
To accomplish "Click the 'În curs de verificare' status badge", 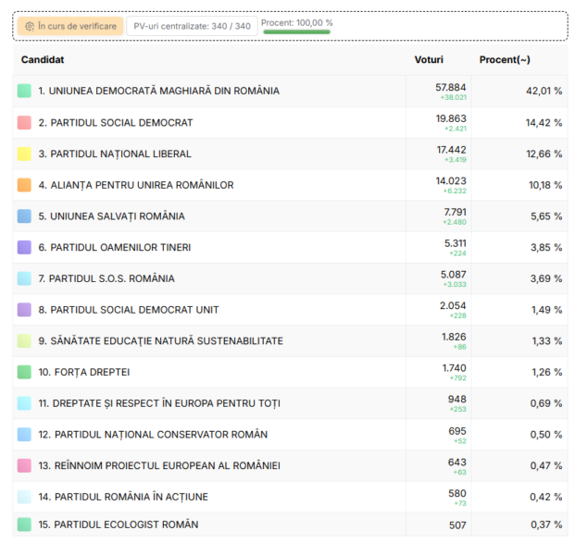I will tap(69, 27).
